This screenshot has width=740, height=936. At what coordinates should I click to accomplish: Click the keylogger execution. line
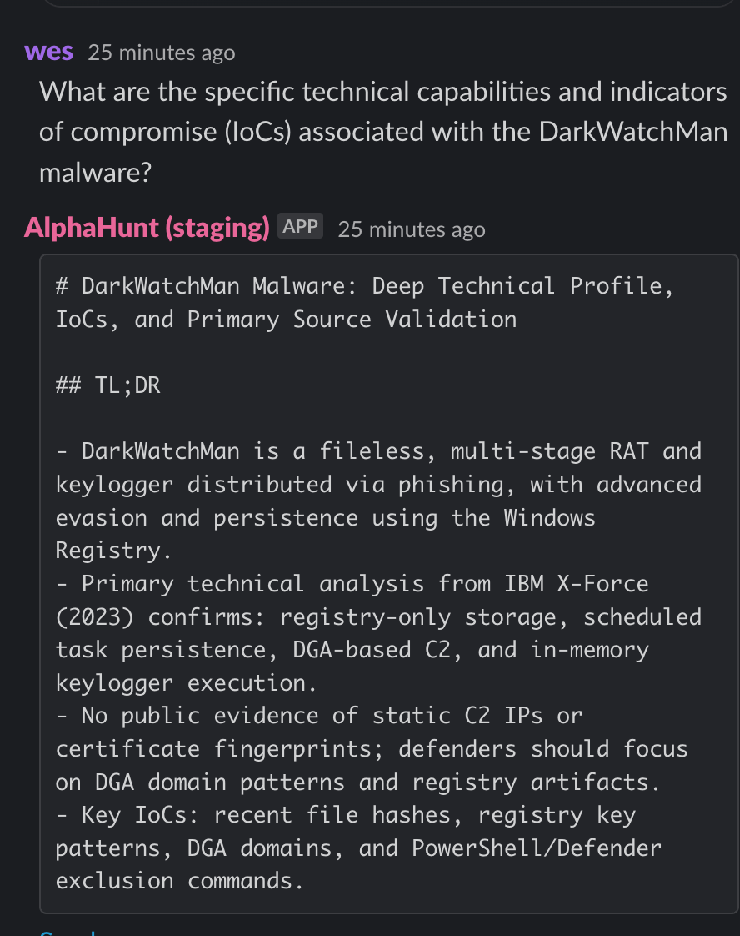coord(186,682)
